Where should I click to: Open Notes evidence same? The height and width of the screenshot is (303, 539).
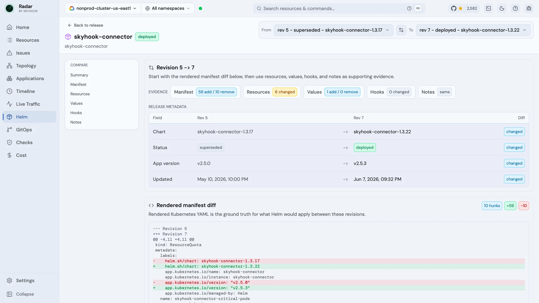[x=437, y=92]
